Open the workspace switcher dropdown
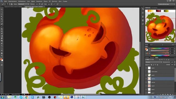The image size is (176, 99). tap(166, 4)
